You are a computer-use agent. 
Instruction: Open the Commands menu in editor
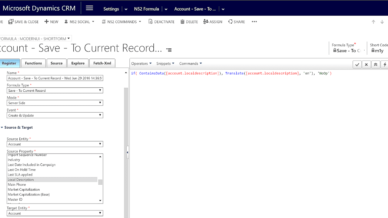pos(190,64)
